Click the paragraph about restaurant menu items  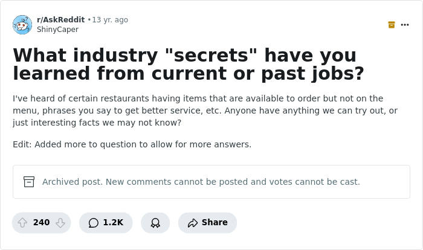[x=205, y=111]
